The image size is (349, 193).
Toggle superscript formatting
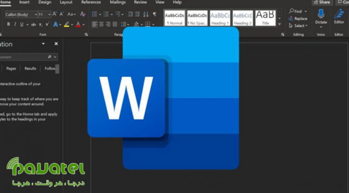[47, 24]
